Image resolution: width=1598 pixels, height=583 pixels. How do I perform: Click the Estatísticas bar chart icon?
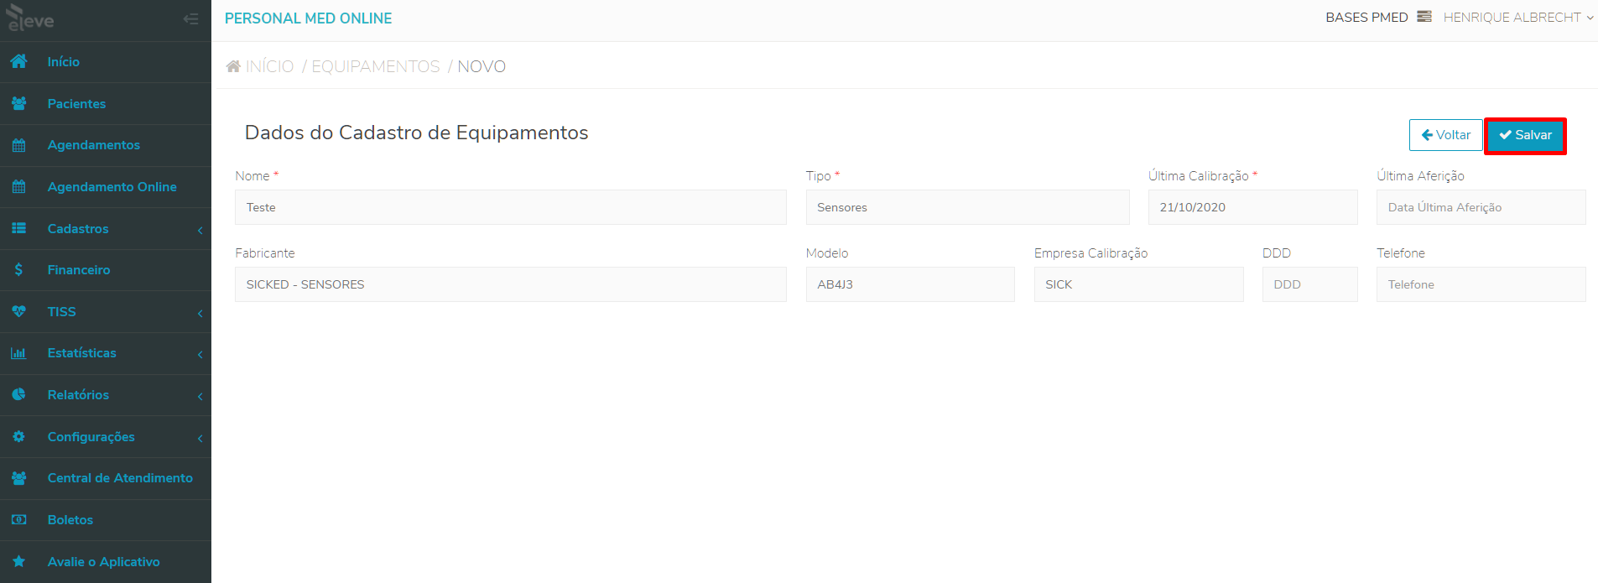click(x=19, y=353)
